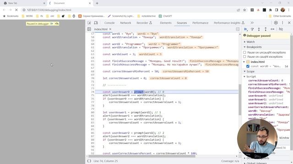Close the index.html file tab

tap(110, 29)
